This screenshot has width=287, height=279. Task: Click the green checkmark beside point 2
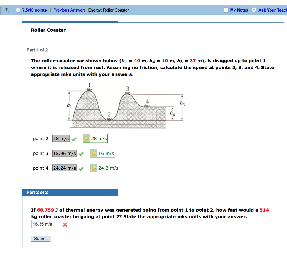point(74,139)
